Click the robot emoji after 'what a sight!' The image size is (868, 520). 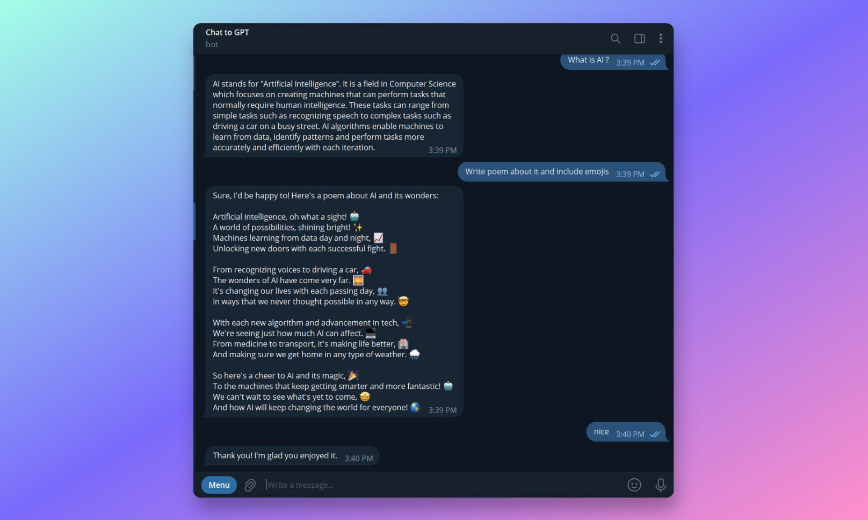coord(355,216)
